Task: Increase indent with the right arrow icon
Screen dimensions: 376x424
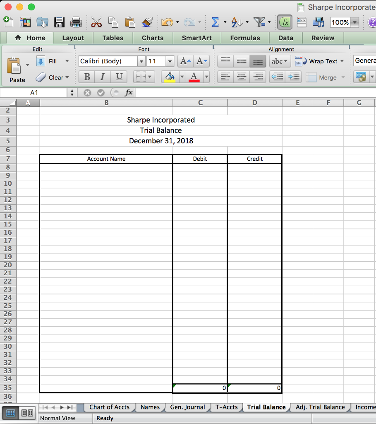Action: coord(293,77)
